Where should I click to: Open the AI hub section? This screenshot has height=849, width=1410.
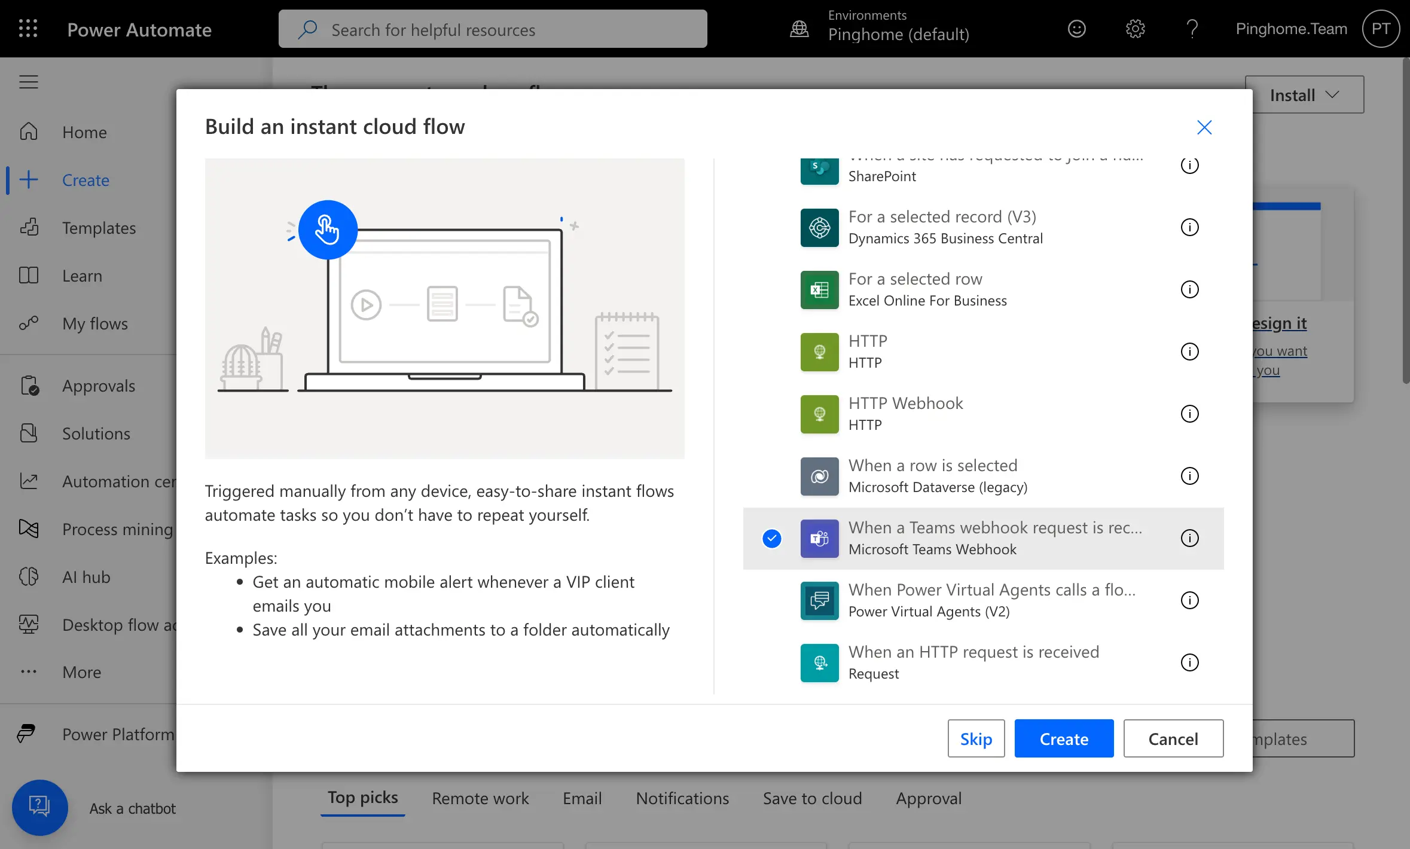point(86,577)
